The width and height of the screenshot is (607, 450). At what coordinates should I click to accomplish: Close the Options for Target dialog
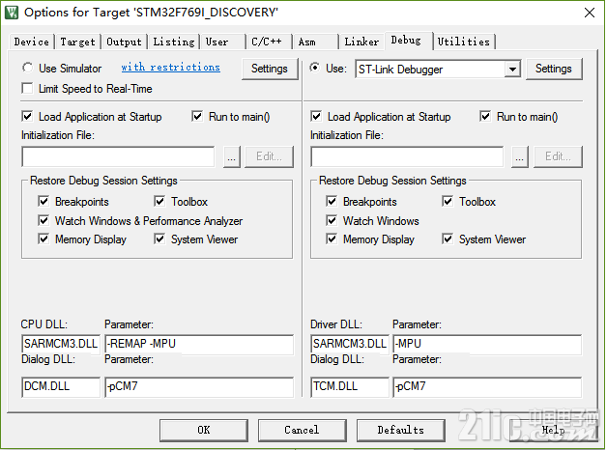pos(590,13)
